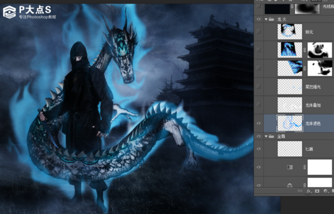Click the new adjustment layer icon
The width and height of the screenshot is (334, 214).
[x=325, y=191]
